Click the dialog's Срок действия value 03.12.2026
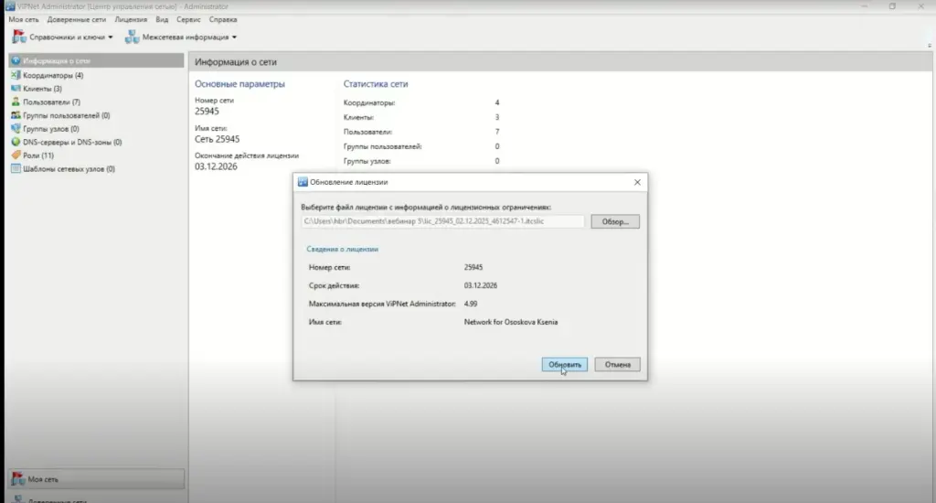 click(481, 285)
